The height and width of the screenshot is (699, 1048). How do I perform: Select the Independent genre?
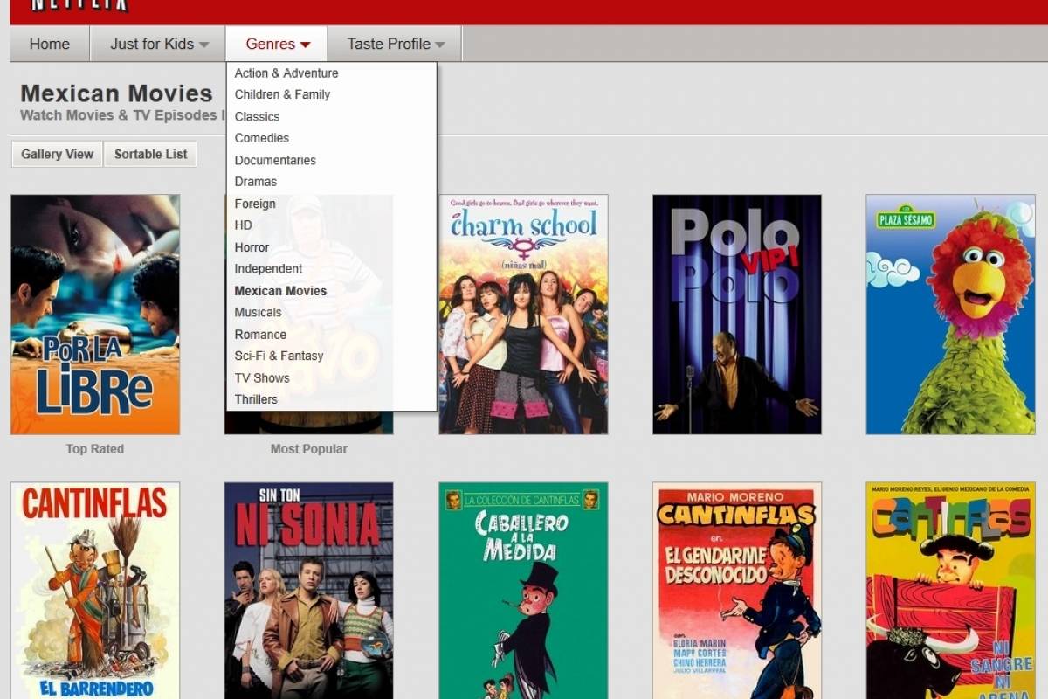(268, 269)
